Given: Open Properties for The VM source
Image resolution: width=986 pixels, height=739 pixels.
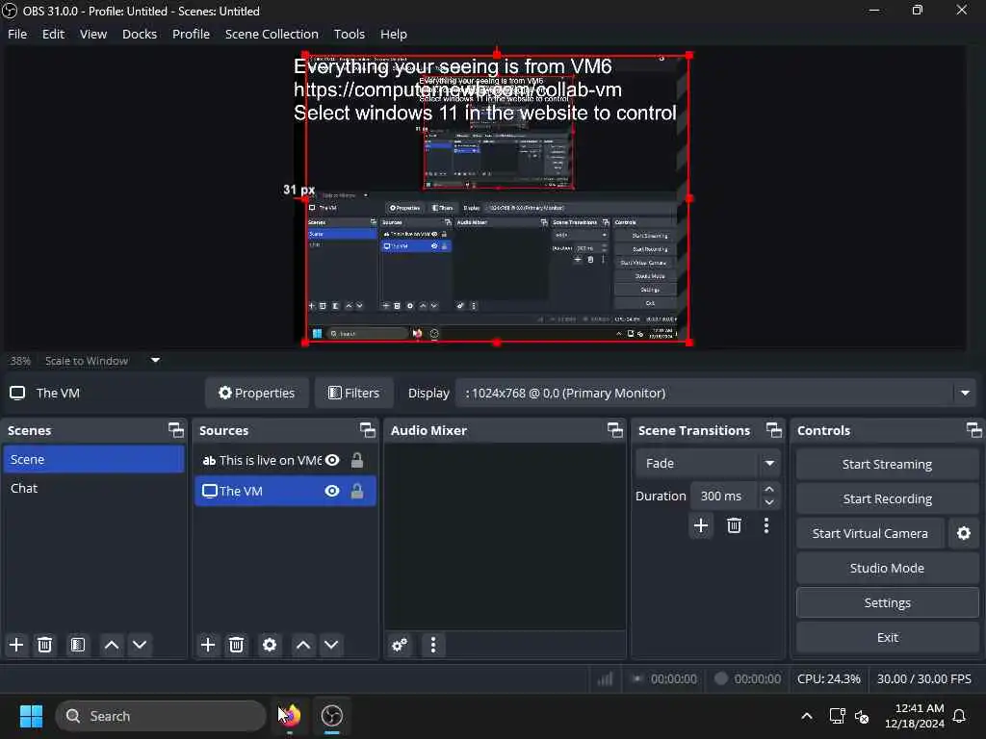Looking at the screenshot, I should [x=256, y=394].
